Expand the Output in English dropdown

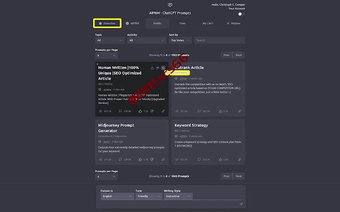[117, 196]
